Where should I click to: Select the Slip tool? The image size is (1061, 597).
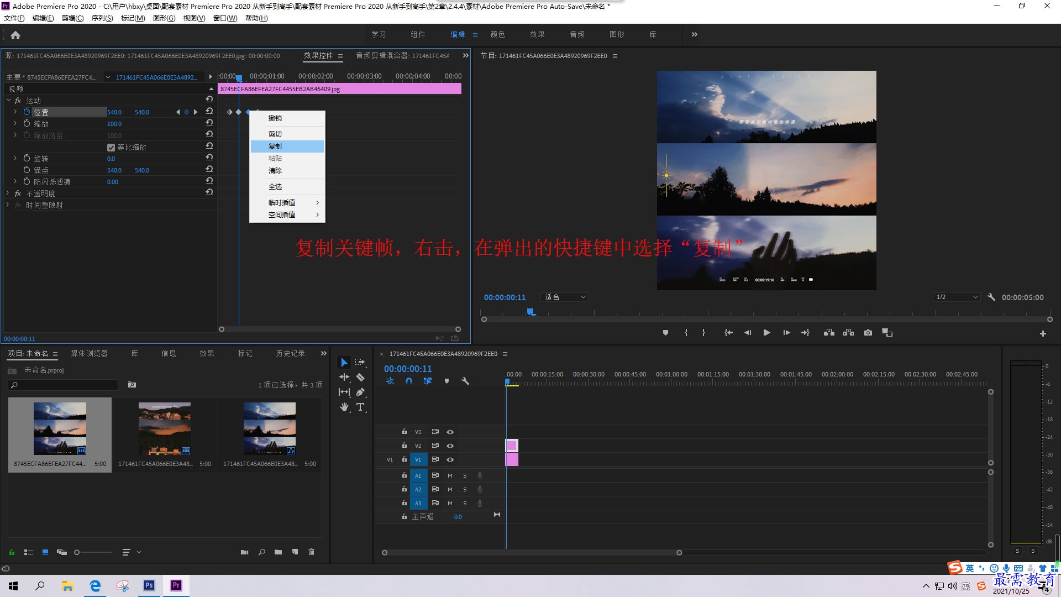point(344,392)
